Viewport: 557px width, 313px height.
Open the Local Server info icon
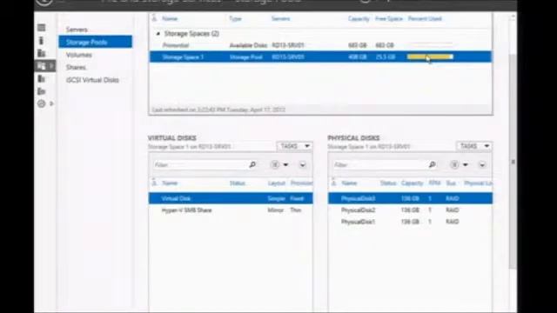41,41
